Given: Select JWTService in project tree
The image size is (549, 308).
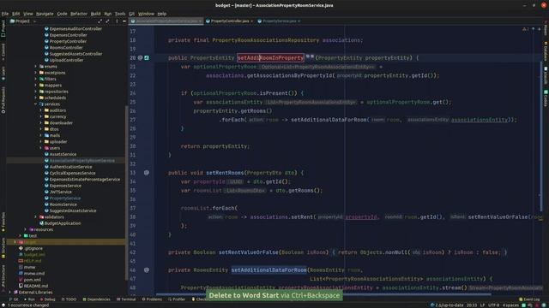Looking at the screenshot, I should pyautogui.click(x=57, y=192).
